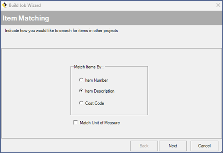Click the 'Match Unit of Measure' label text
The height and width of the screenshot is (153, 223).
tap(100, 123)
